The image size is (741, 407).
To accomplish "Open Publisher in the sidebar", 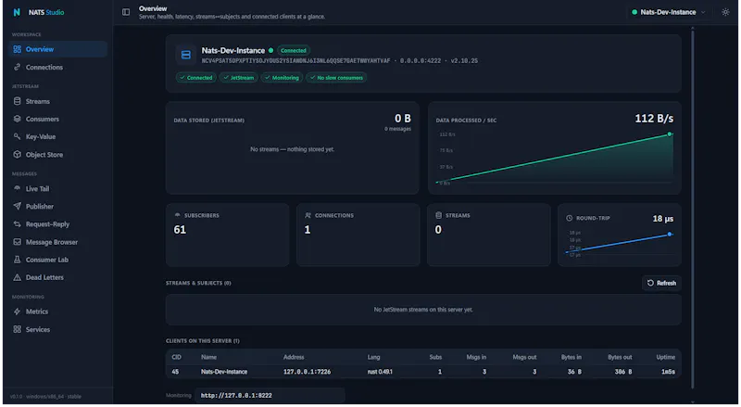I will click(57, 207).
